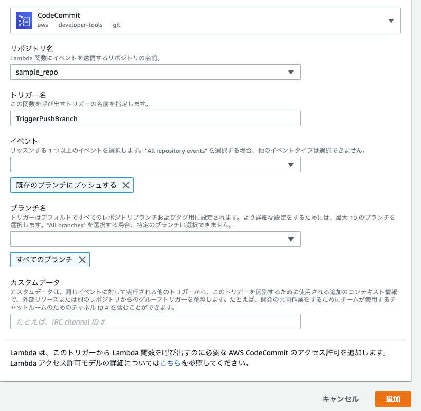Remove the すべてのブランチ tag
This screenshot has width=421, height=411.
(x=82, y=260)
